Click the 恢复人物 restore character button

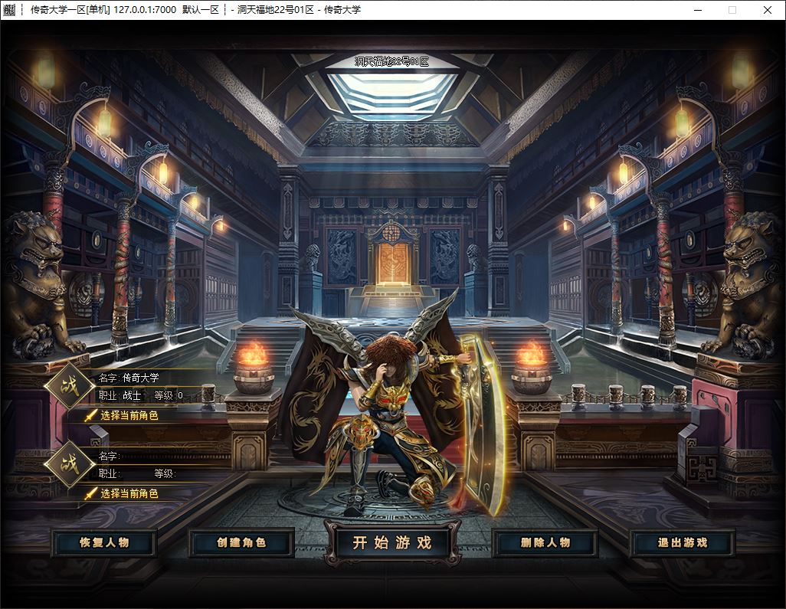click(x=104, y=543)
